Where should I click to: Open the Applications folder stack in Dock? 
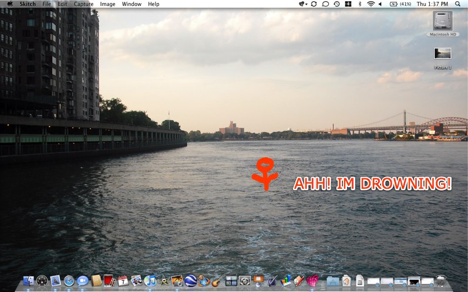click(x=333, y=281)
